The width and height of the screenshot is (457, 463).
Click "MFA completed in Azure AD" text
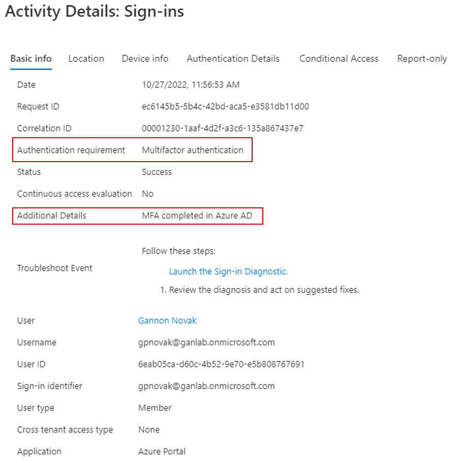pyautogui.click(x=197, y=215)
